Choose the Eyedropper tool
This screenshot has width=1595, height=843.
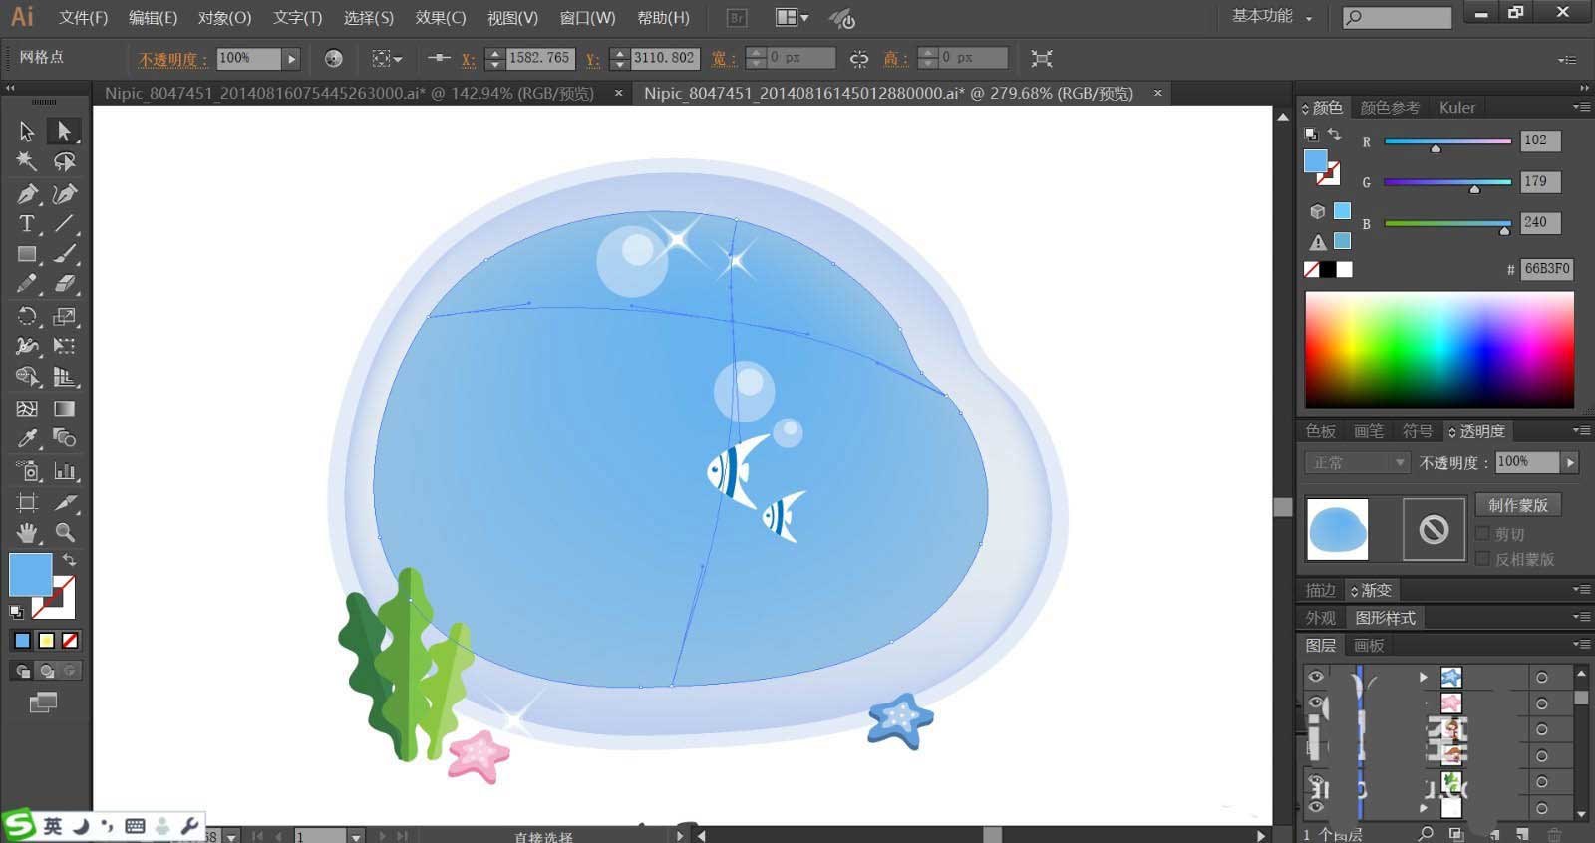(x=27, y=438)
